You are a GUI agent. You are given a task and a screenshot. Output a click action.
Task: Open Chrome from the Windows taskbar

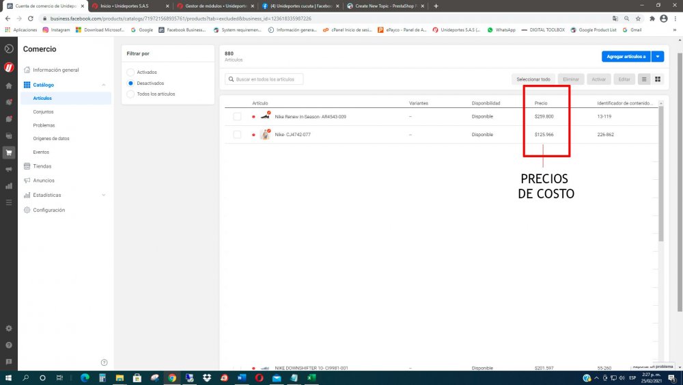click(172, 377)
